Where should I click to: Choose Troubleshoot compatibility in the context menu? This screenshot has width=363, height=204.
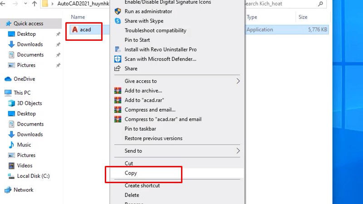[x=155, y=30]
